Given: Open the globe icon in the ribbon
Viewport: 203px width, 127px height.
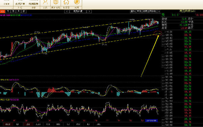Looking at the screenshot, I should click(56, 2).
